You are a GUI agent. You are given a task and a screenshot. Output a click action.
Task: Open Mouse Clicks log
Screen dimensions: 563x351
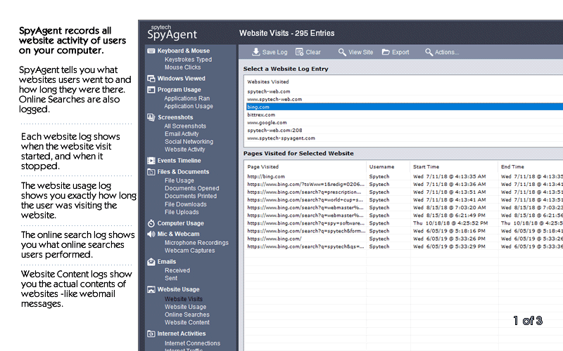(183, 67)
